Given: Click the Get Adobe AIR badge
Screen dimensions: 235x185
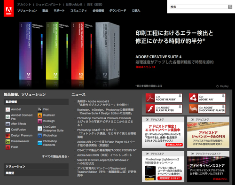Looking at the screenshot, I should [207, 98].
